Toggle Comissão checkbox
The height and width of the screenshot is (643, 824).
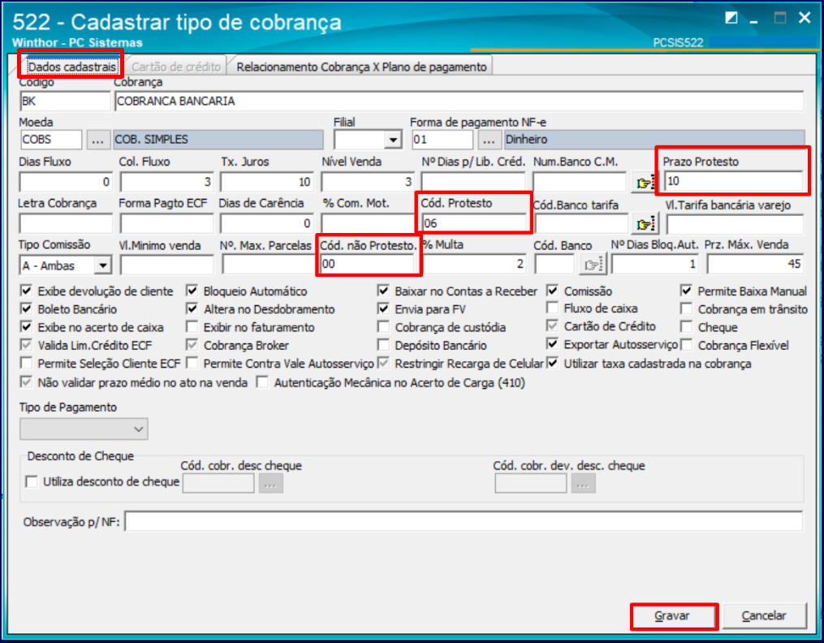[x=552, y=291]
